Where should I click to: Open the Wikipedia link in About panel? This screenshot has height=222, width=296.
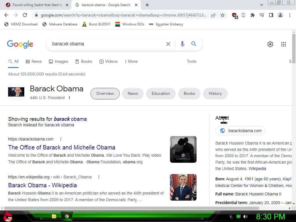coord(257,169)
